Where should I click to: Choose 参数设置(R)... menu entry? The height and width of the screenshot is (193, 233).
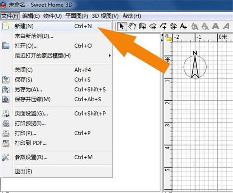pos(56,157)
